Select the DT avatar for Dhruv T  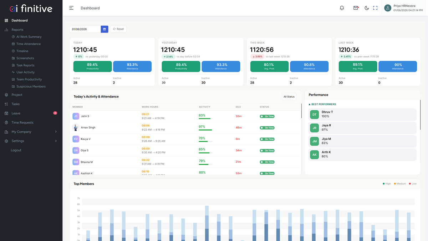(314, 114)
